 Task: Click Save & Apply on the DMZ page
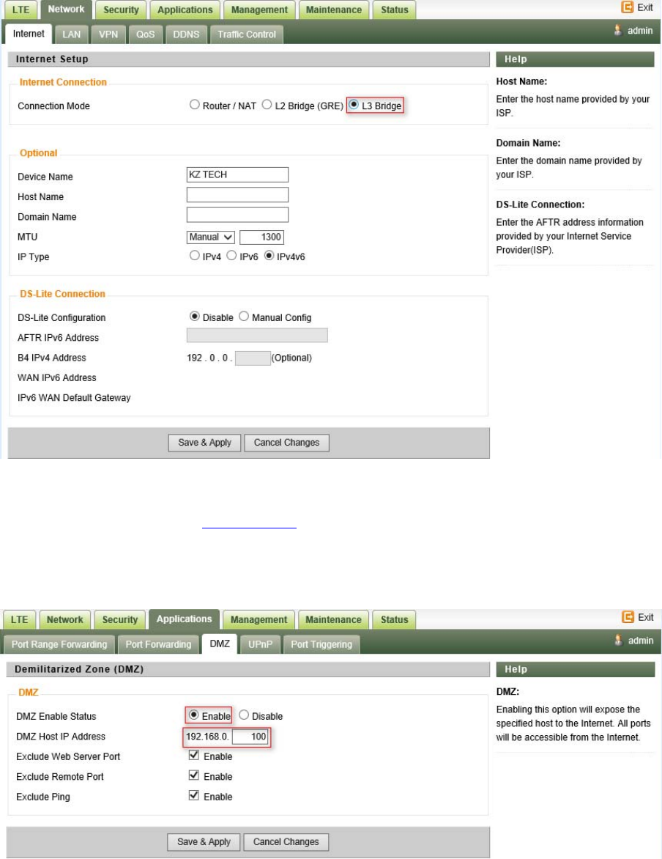point(204,842)
